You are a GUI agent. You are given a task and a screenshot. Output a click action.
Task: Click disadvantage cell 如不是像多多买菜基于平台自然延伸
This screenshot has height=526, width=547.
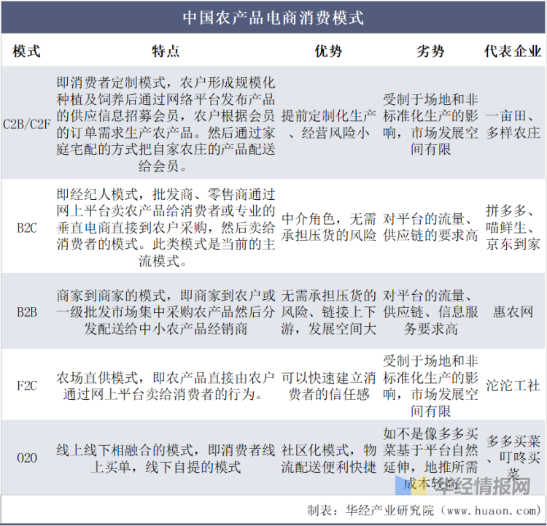coord(430,458)
